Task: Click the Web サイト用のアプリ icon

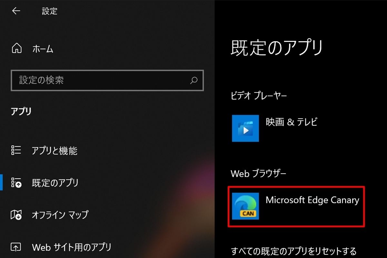Action: click(16, 247)
